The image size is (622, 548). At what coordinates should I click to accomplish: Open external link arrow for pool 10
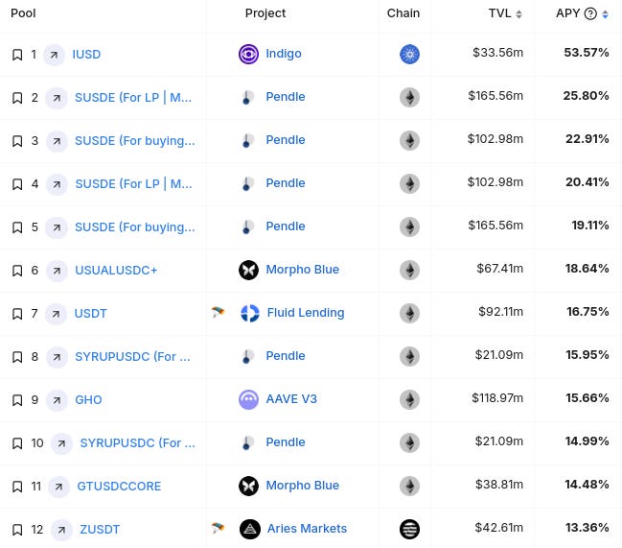[x=61, y=443]
